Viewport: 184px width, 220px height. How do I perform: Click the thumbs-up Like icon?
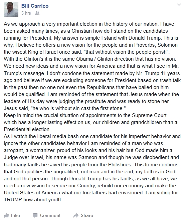tap(6, 215)
